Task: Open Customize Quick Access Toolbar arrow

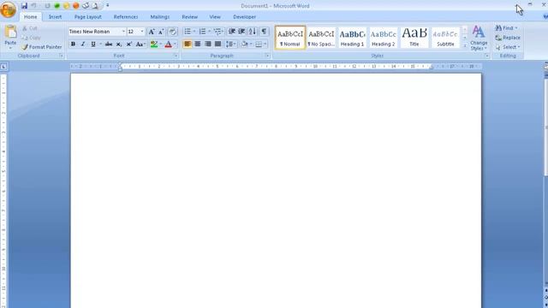Action: click(x=108, y=6)
